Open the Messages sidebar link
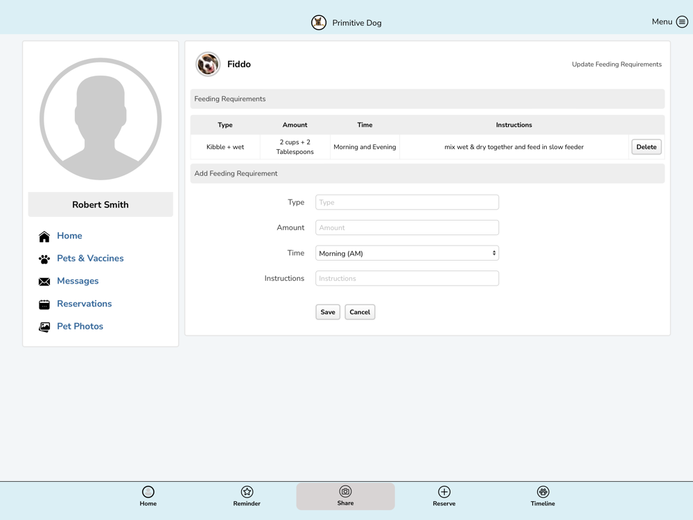The height and width of the screenshot is (520, 693). pyautogui.click(x=78, y=281)
